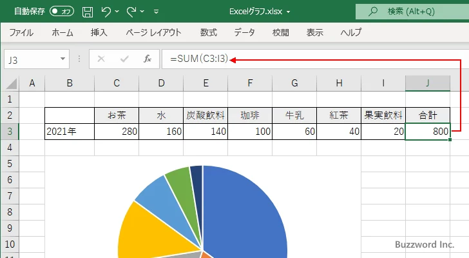Select column B header
The image size is (469, 258).
pos(70,83)
